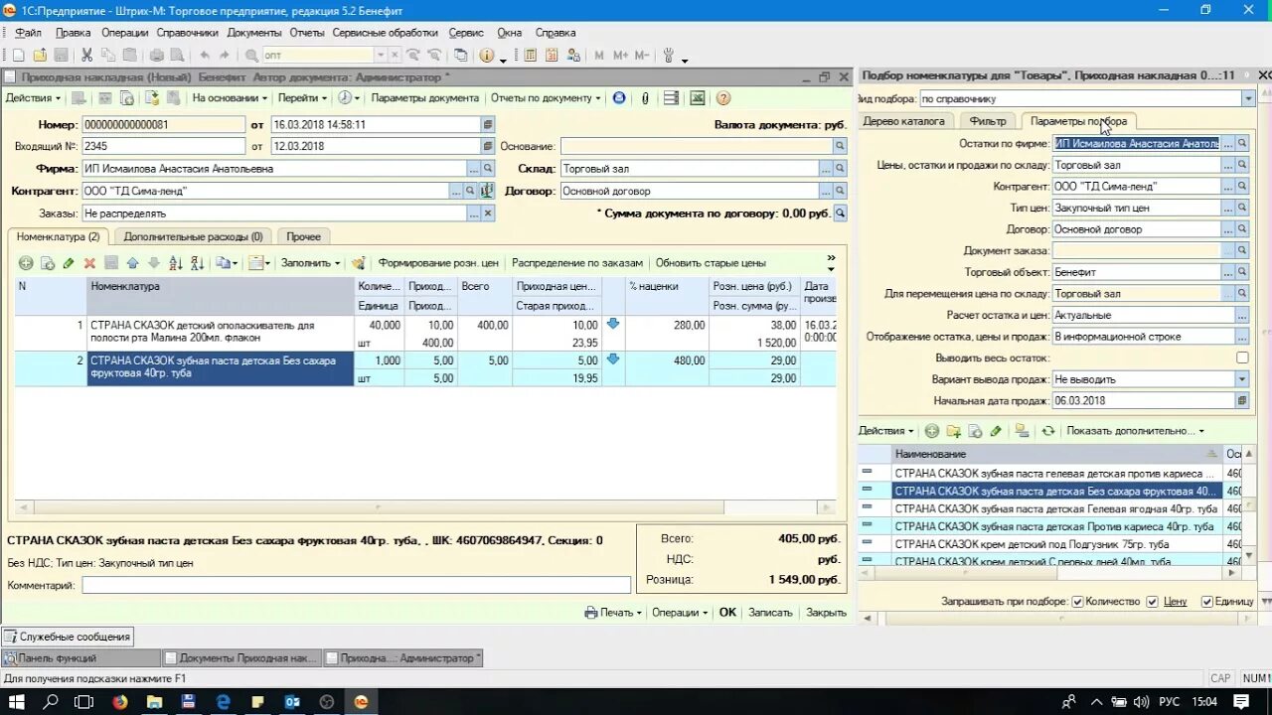Click Обновить старые цены button
Screen dimensions: 1272x715
tap(711, 263)
